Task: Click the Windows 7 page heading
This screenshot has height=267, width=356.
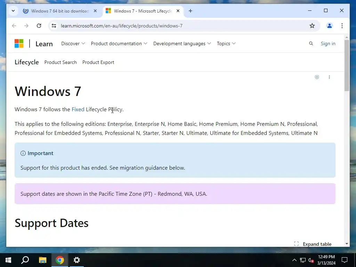Action: point(48,91)
